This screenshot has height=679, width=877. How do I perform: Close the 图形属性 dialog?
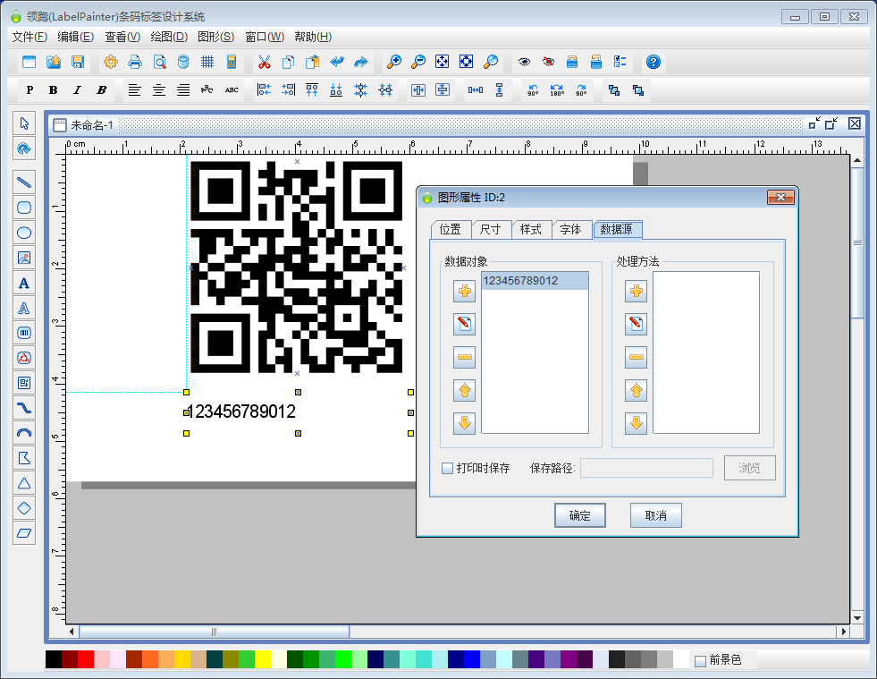(780, 197)
